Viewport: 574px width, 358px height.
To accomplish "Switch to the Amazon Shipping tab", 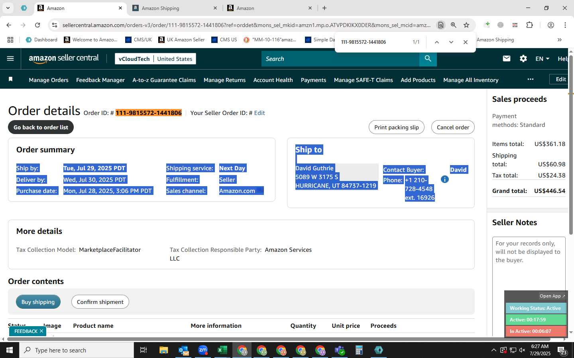I will [x=175, y=8].
